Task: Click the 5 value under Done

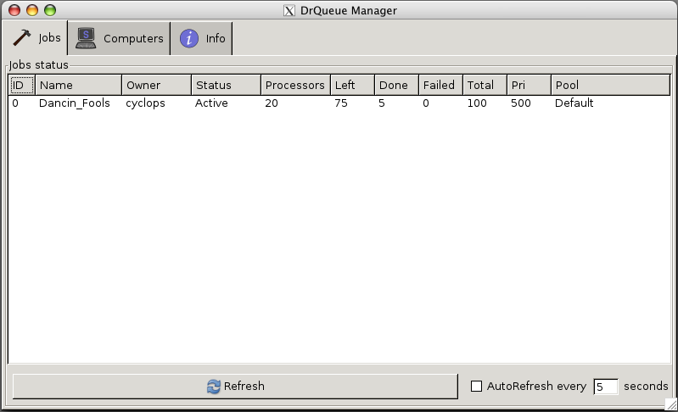Action: pos(381,103)
